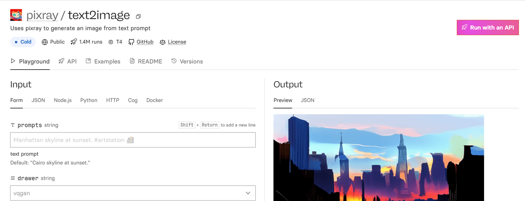Click the drawer field label

click(x=28, y=178)
